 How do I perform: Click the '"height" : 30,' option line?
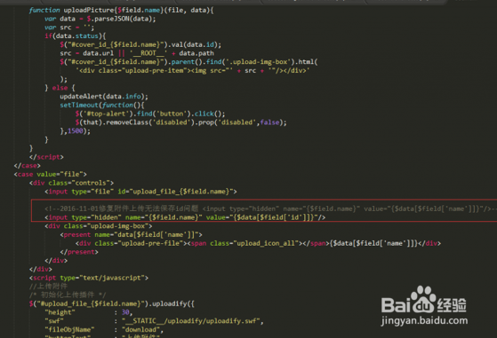[x=88, y=312]
